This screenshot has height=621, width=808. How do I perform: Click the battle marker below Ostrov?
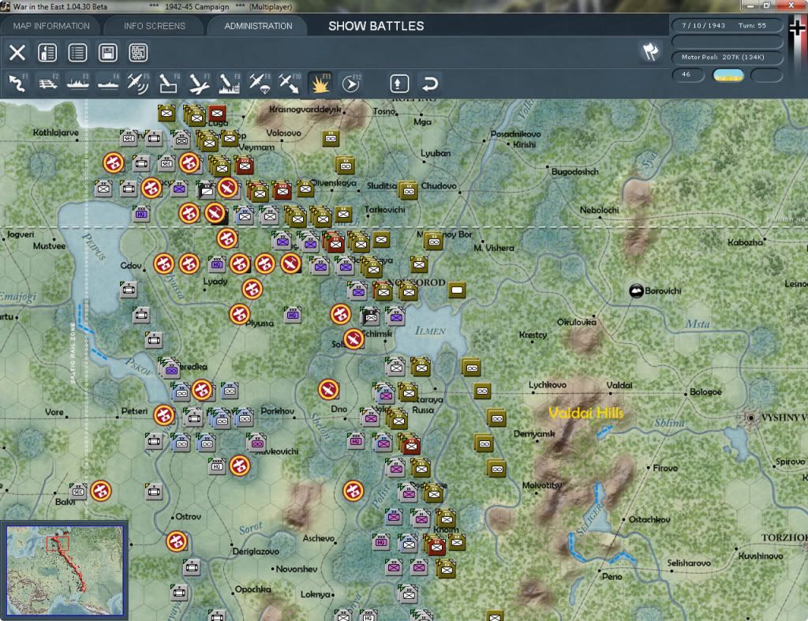tap(177, 541)
